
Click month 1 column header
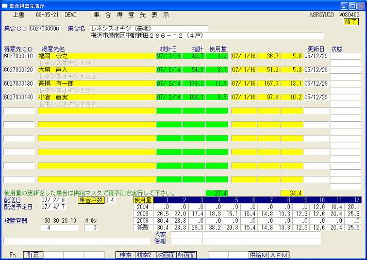tap(162, 200)
